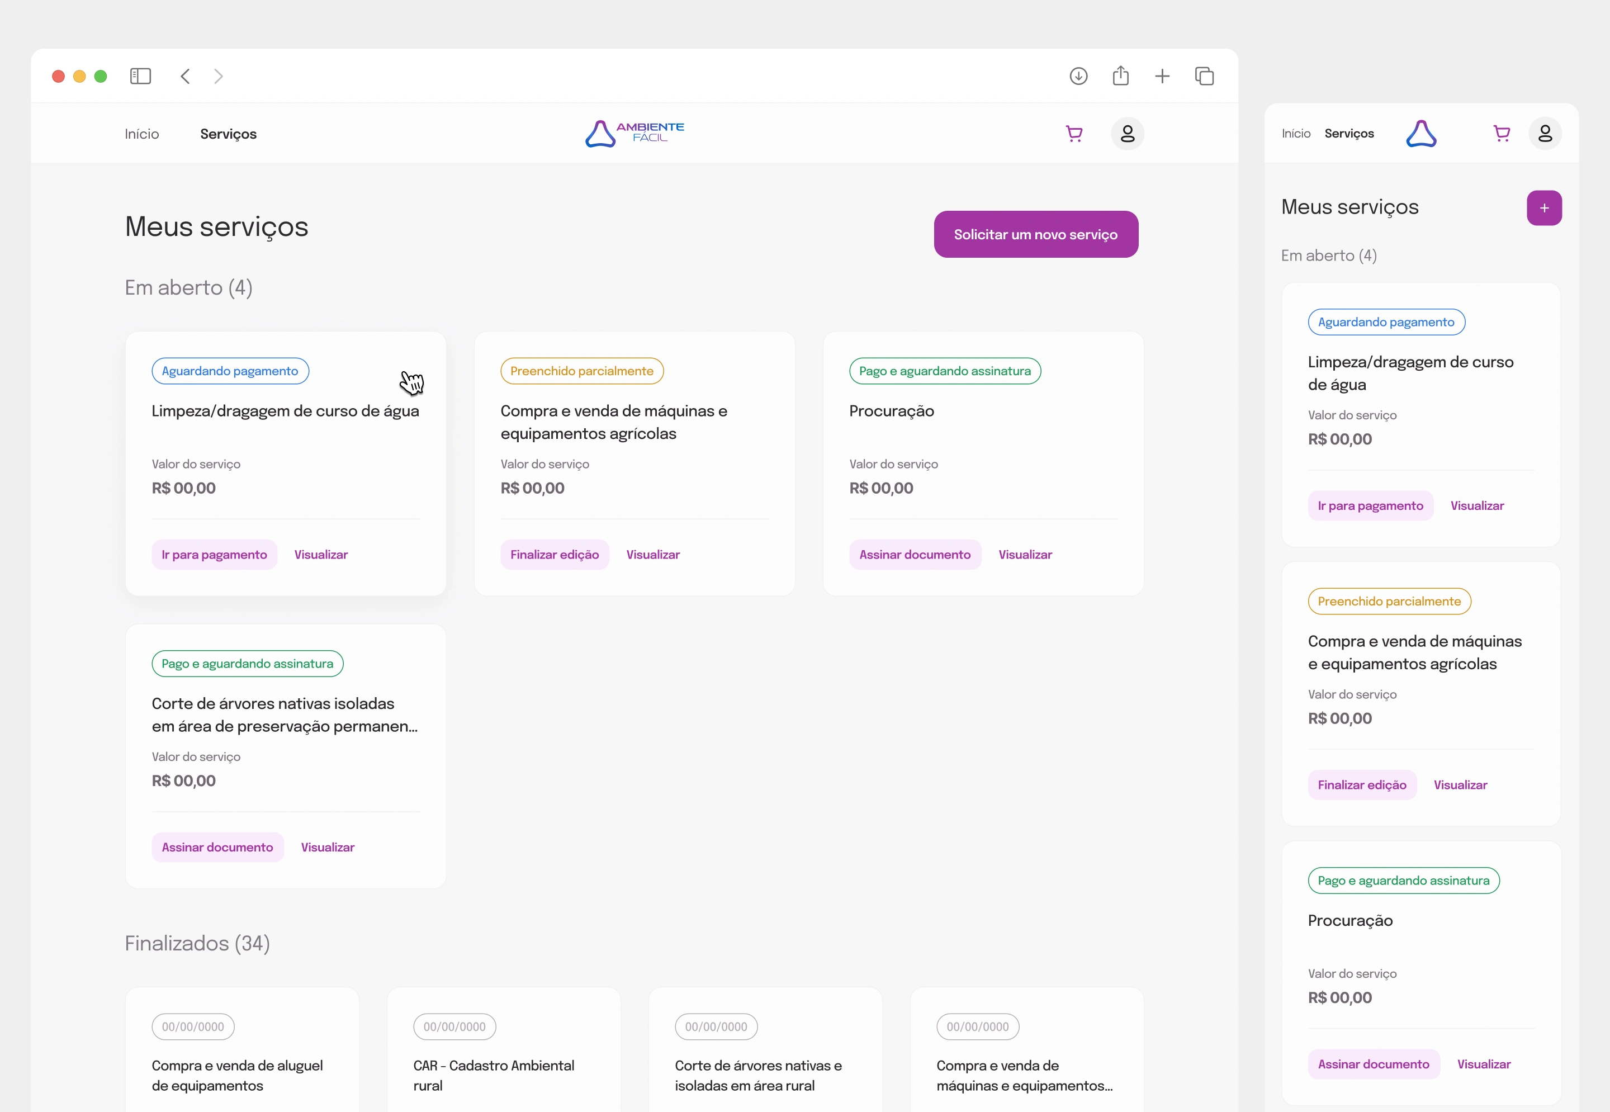
Task: Open finished card CAR - Cadastro Ambiental rural
Action: pos(504,1049)
